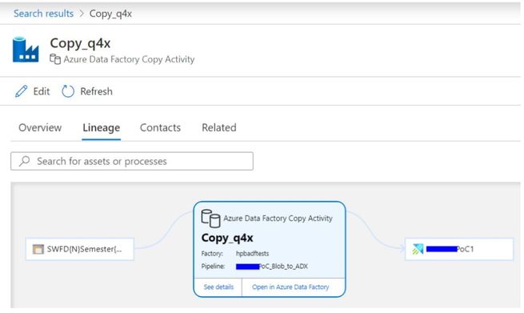Switch to the Contacts tab
Viewport: 524px width, 313px height.
(160, 127)
